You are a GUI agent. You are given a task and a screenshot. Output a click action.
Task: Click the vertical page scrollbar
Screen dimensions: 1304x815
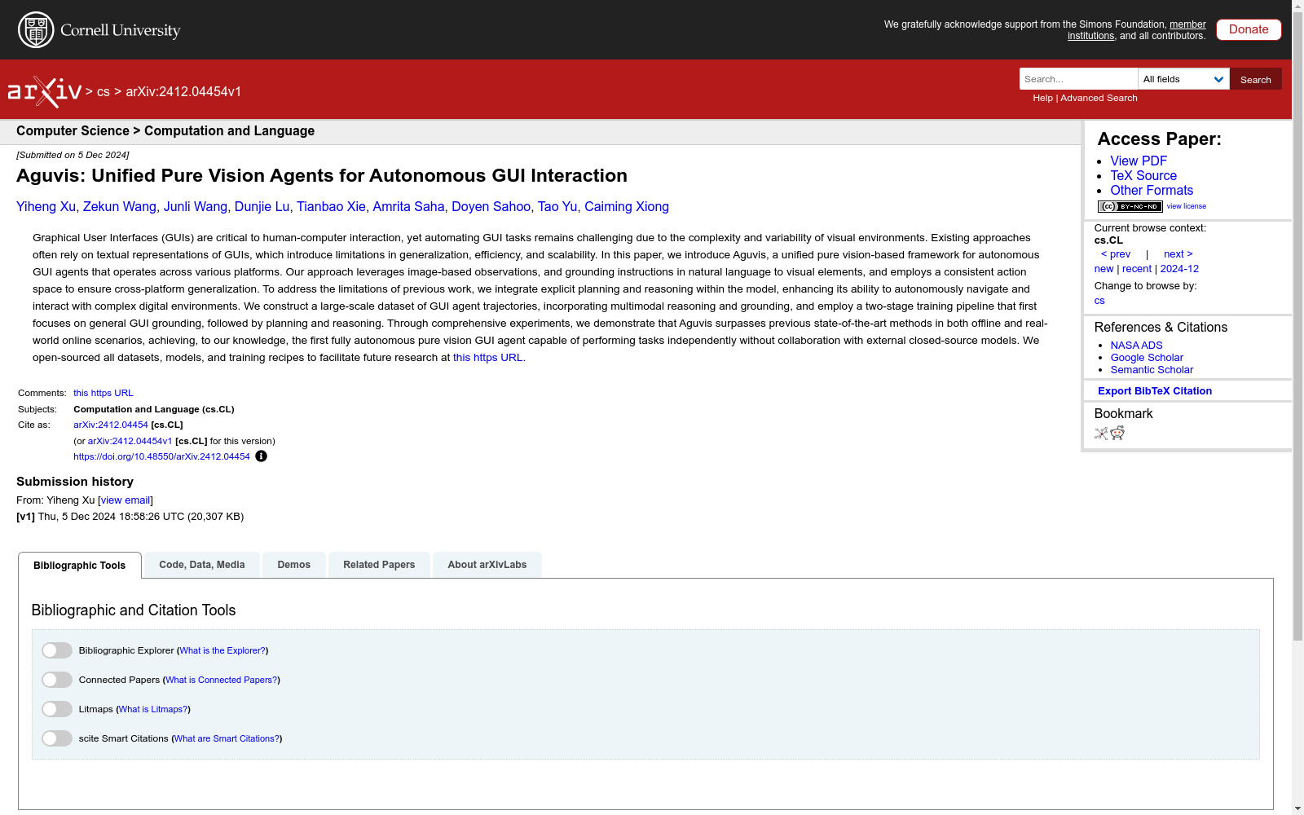pyautogui.click(x=1297, y=326)
